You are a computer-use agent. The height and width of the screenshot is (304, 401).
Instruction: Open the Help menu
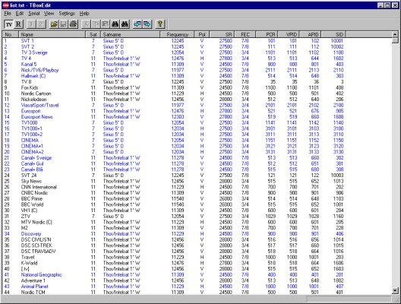[x=84, y=14]
